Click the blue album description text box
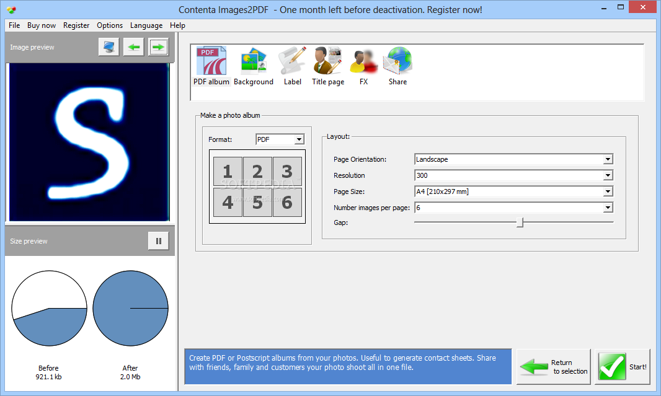Viewport: 661px width, 396px height. pyautogui.click(x=348, y=366)
